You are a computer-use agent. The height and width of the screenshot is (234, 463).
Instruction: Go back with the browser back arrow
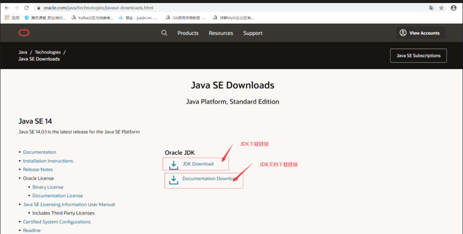pos(7,8)
